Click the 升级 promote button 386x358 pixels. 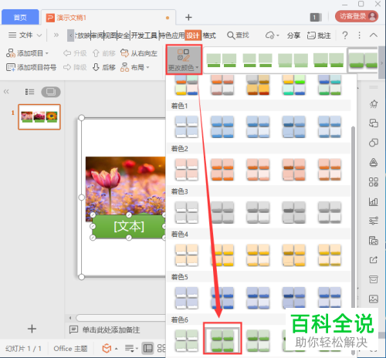pos(75,53)
